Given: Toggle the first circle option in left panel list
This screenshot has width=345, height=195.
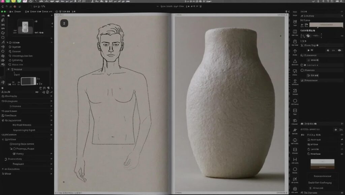Looking at the screenshot, I should coord(10,43).
